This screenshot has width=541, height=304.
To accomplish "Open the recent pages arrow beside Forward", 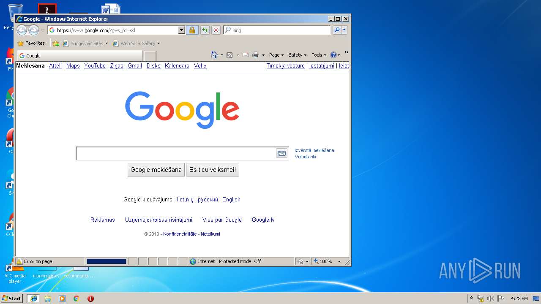I will (x=43, y=30).
